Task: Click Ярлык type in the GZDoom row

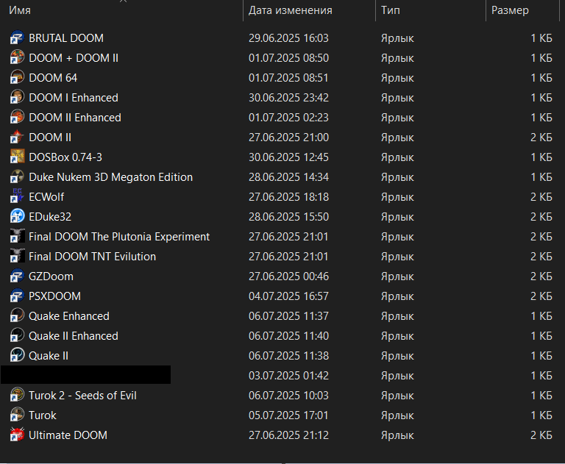Action: pyautogui.click(x=397, y=276)
